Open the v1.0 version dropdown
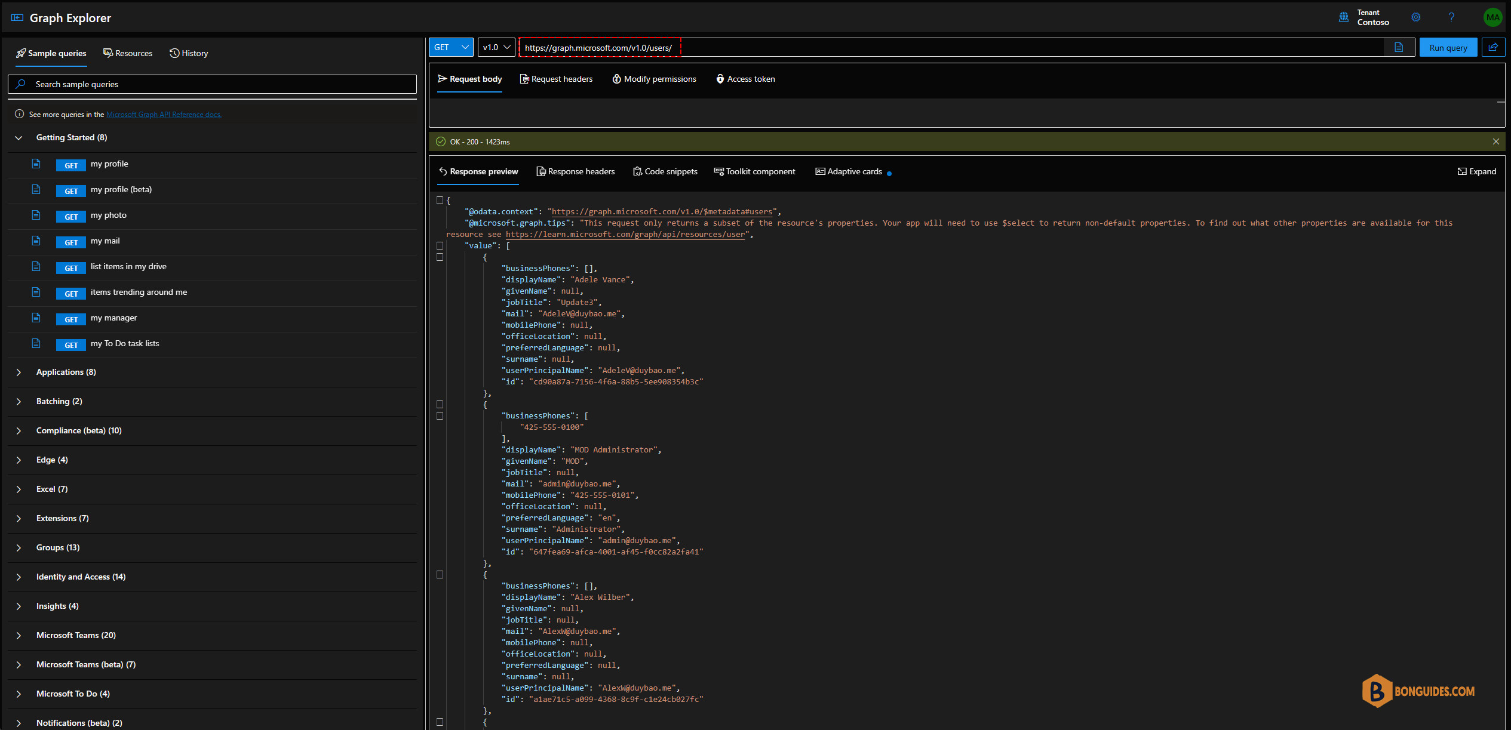Image resolution: width=1511 pixels, height=730 pixels. coord(496,47)
